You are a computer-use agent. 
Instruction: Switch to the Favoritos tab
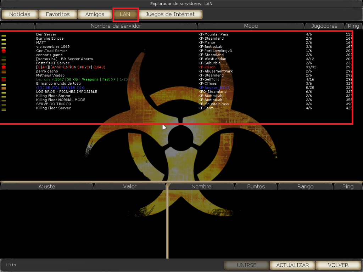point(58,14)
